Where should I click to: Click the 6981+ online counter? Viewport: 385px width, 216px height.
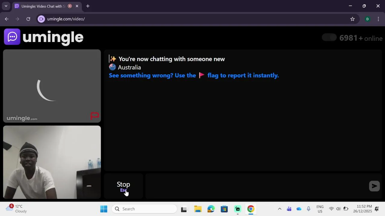(361, 38)
